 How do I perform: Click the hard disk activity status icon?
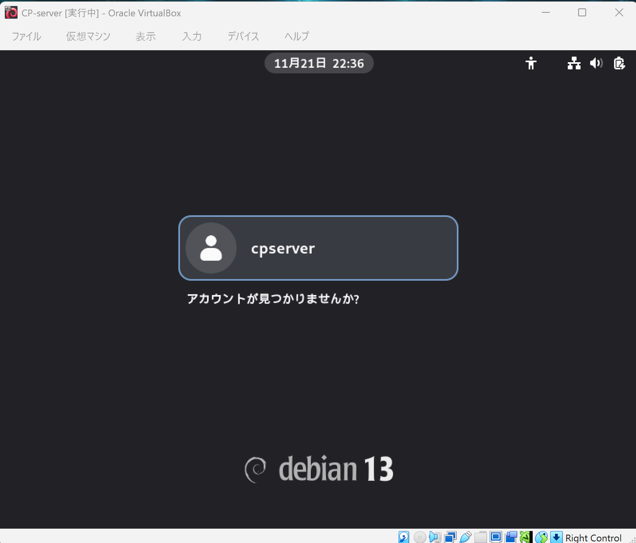coord(404,537)
